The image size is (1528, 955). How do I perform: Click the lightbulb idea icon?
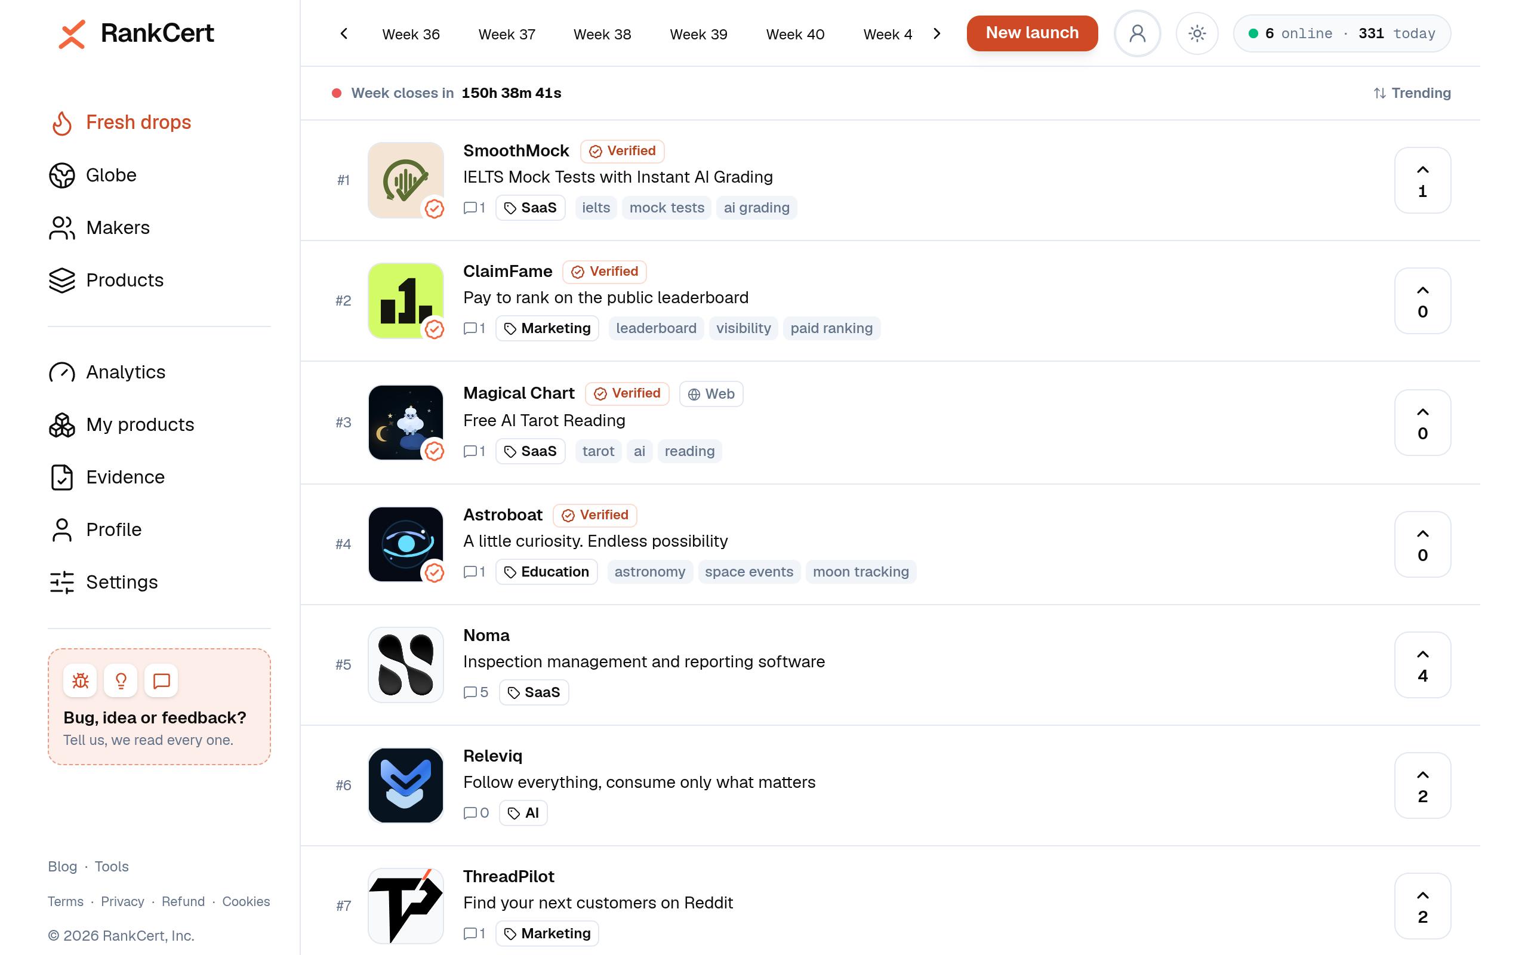pyautogui.click(x=121, y=680)
